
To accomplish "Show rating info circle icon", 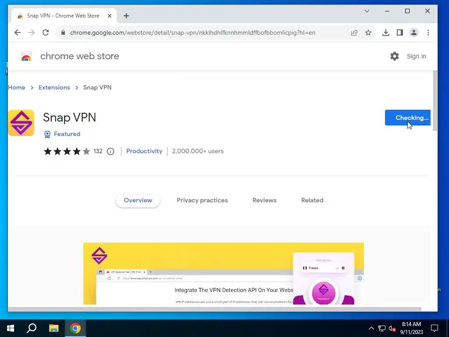I will coord(110,151).
